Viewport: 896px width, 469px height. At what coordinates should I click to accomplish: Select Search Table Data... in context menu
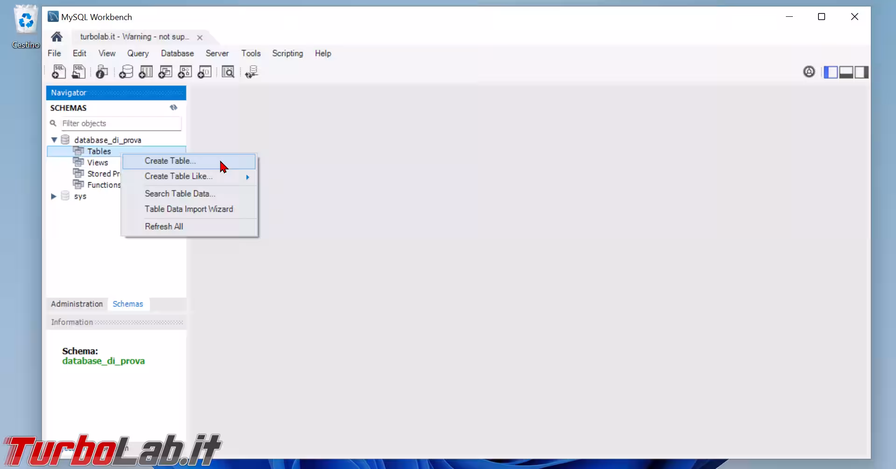(189, 193)
